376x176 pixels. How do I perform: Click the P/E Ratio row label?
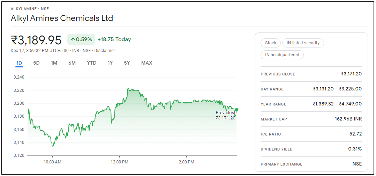tap(271, 134)
